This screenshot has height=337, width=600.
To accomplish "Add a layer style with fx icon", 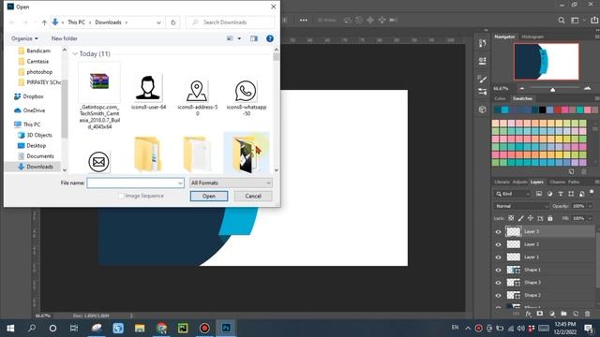I will (529, 314).
